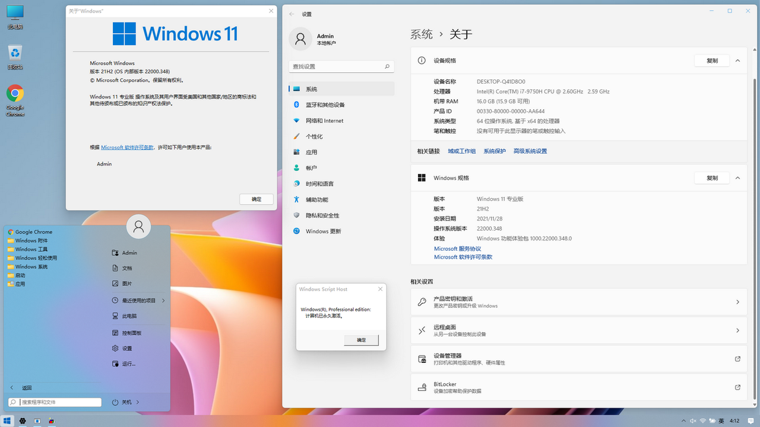Click the 关机 power button in Start menu
The image size is (760, 427).
(122, 402)
